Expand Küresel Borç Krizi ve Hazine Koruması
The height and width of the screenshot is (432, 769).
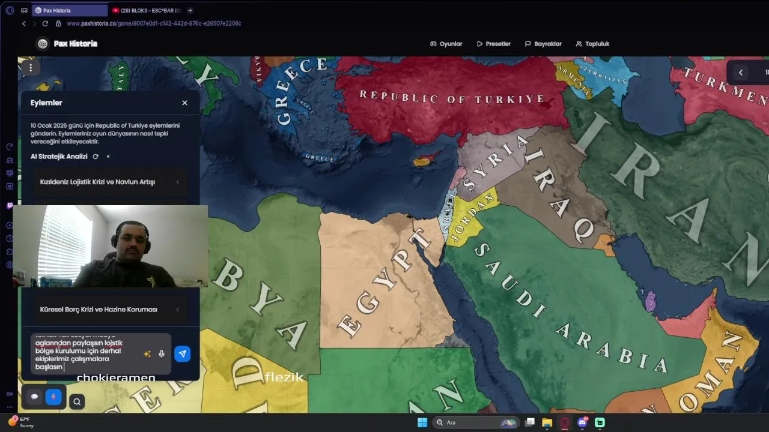tap(110, 310)
